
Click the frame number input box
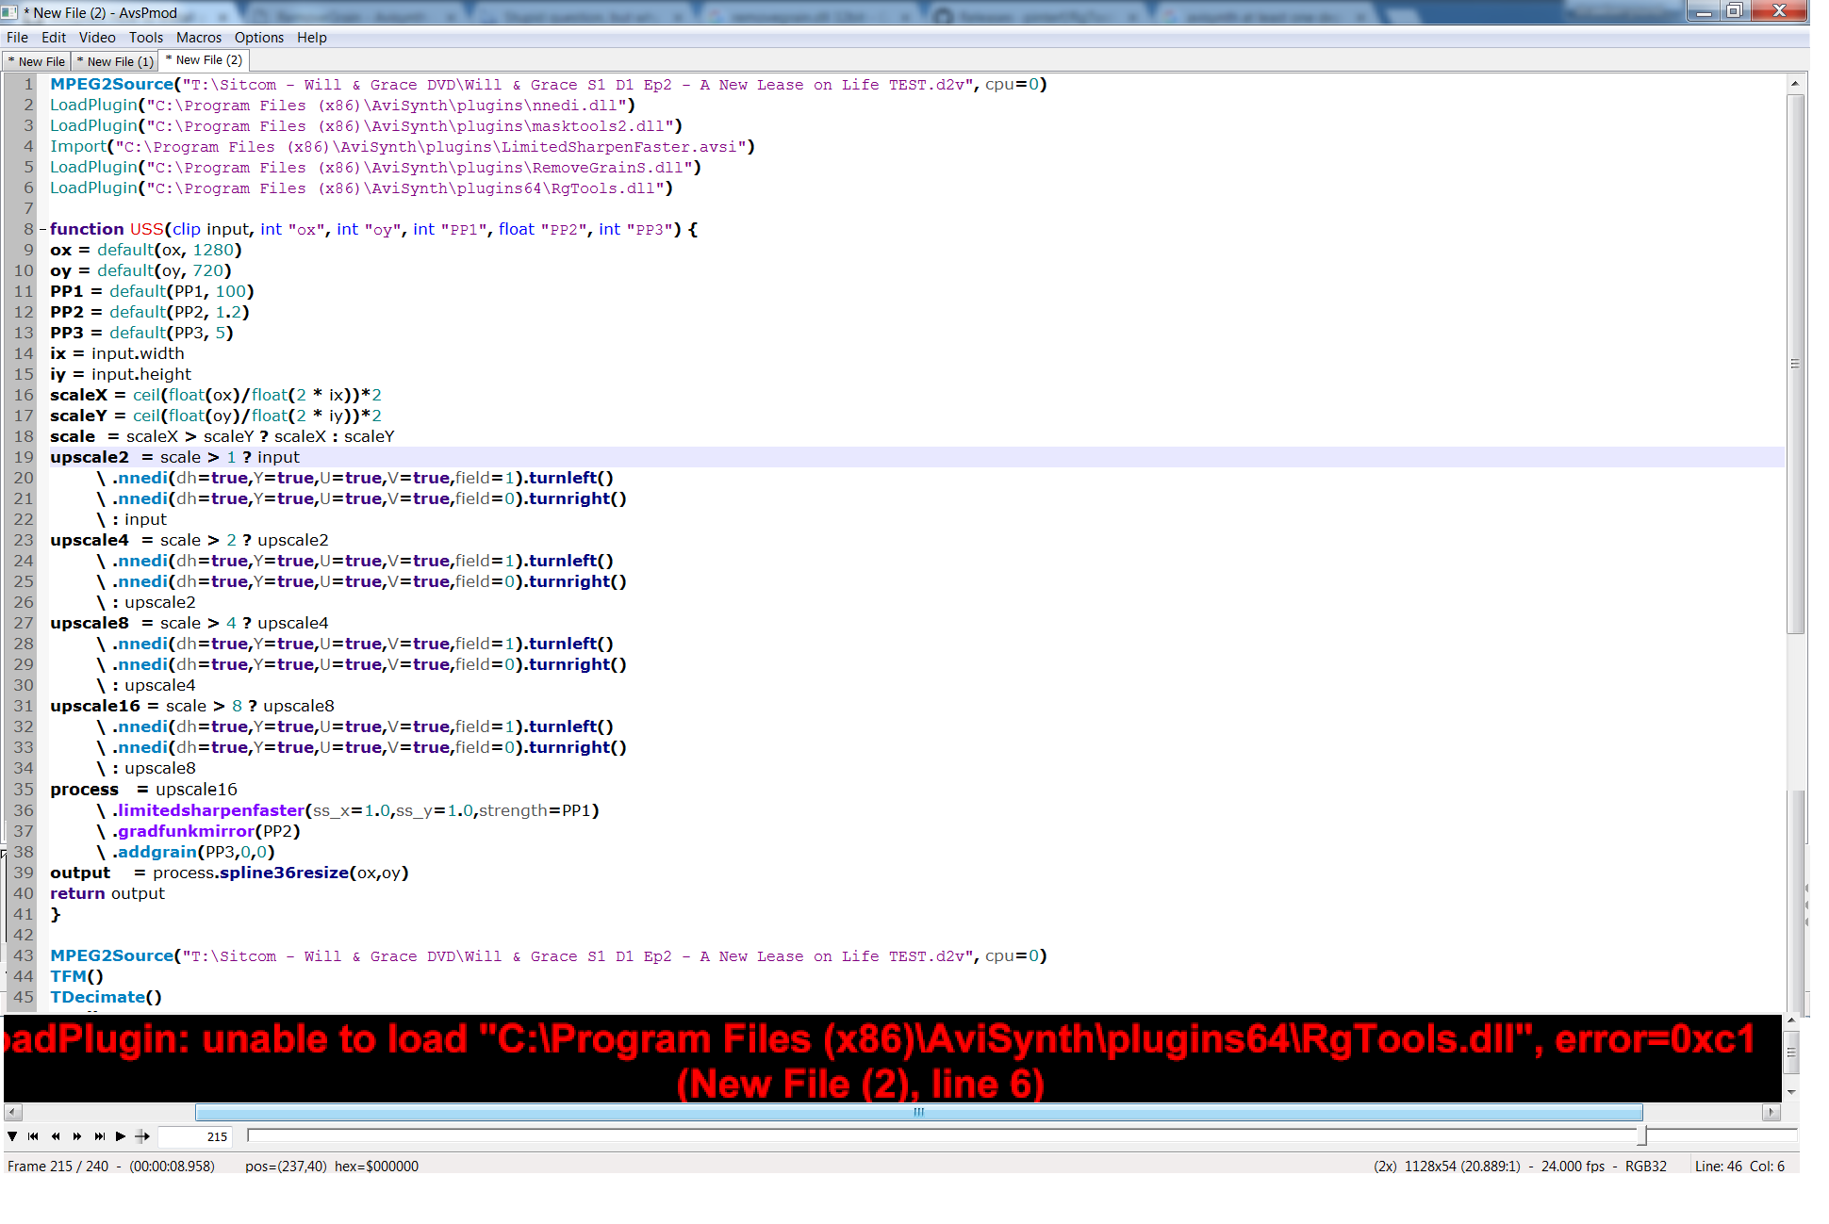coord(195,1136)
